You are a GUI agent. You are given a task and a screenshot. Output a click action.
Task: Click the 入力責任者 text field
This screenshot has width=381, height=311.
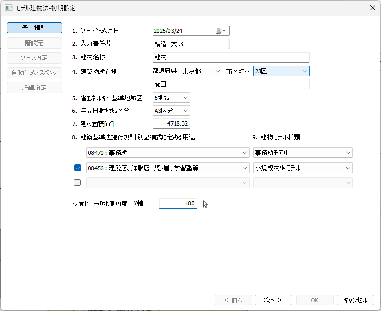click(190, 44)
